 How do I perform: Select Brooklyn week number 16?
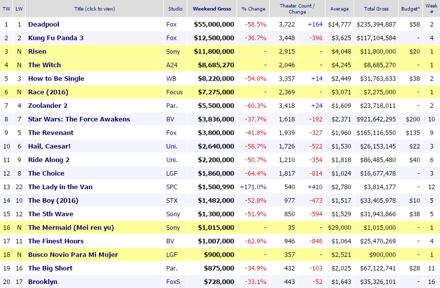point(431,281)
